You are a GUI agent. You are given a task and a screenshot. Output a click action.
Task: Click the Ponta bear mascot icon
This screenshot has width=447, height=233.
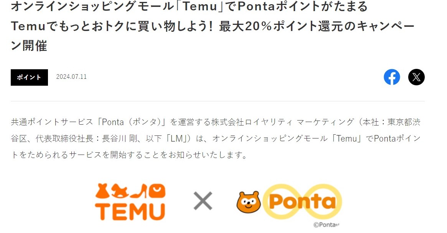[249, 202]
